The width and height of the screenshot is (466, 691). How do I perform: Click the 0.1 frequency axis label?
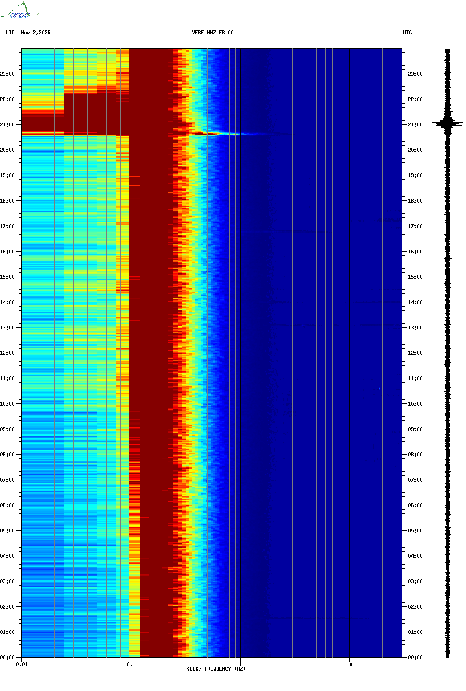pos(131,664)
